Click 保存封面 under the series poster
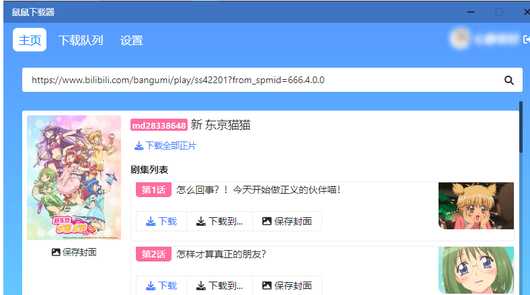 74,252
